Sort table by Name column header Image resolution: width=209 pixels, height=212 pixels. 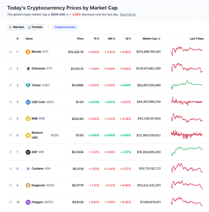point(29,39)
